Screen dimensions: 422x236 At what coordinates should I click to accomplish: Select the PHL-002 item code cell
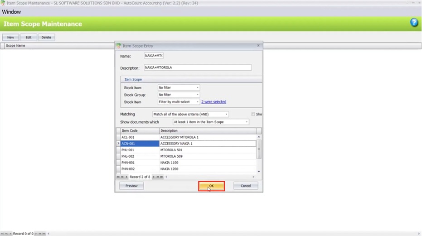pyautogui.click(x=140, y=156)
